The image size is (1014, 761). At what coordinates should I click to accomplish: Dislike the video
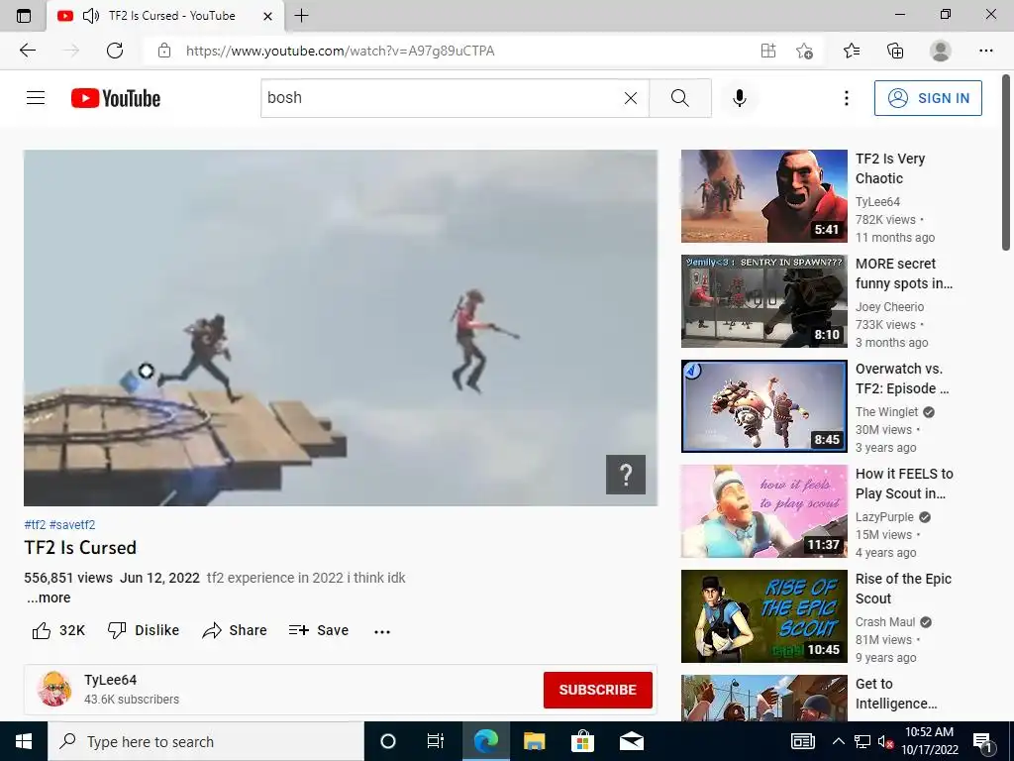coord(143,630)
